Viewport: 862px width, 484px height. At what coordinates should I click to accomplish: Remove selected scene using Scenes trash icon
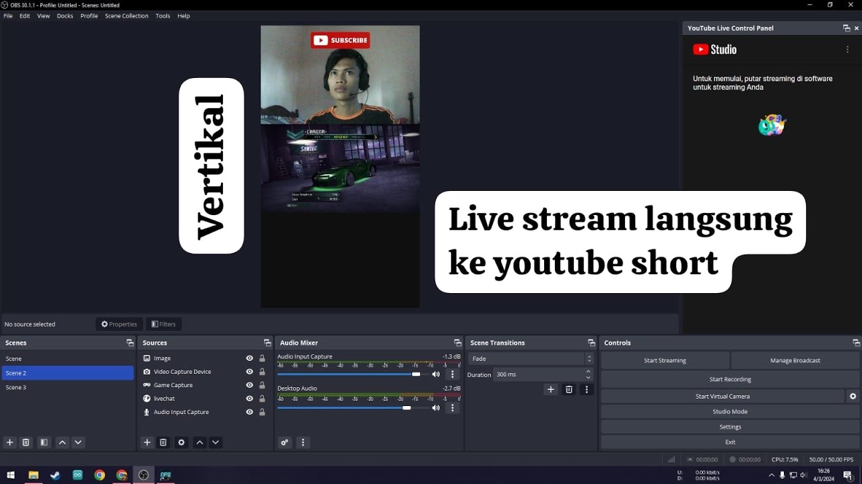point(26,442)
